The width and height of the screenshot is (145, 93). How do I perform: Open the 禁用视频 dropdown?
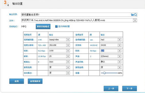click(x=68, y=67)
